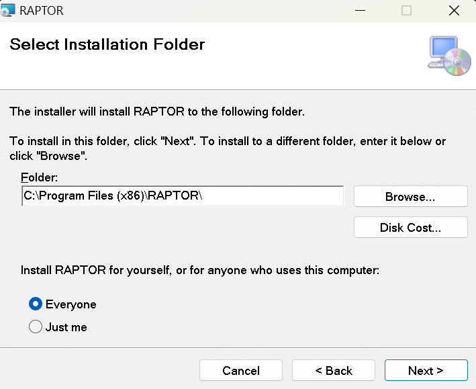476x389 pixels.
Task: Click the RAPTOR installer title bar icon
Action: 7,10
